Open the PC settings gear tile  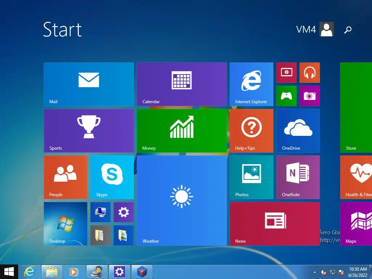point(124,212)
